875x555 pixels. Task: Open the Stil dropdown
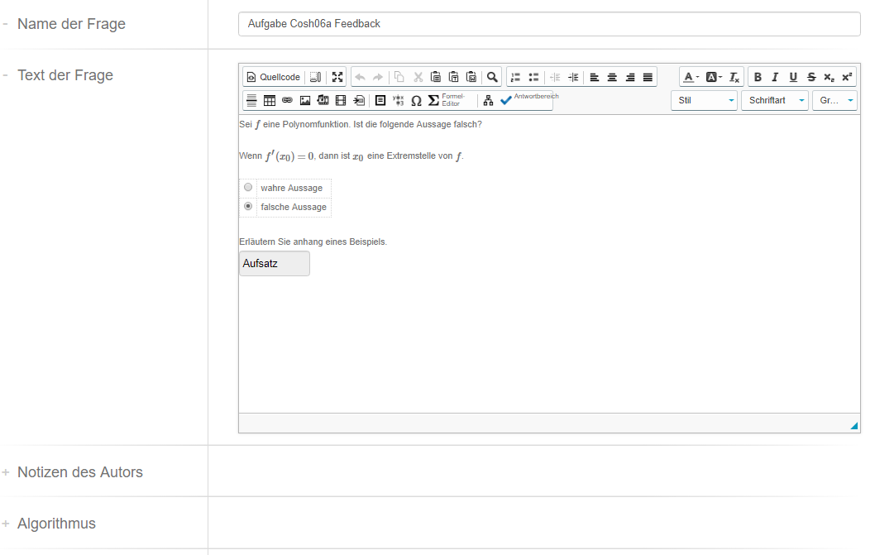tap(704, 101)
